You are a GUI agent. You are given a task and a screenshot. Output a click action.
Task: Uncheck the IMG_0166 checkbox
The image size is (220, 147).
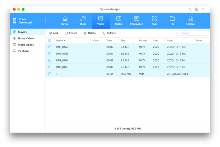click(50, 47)
